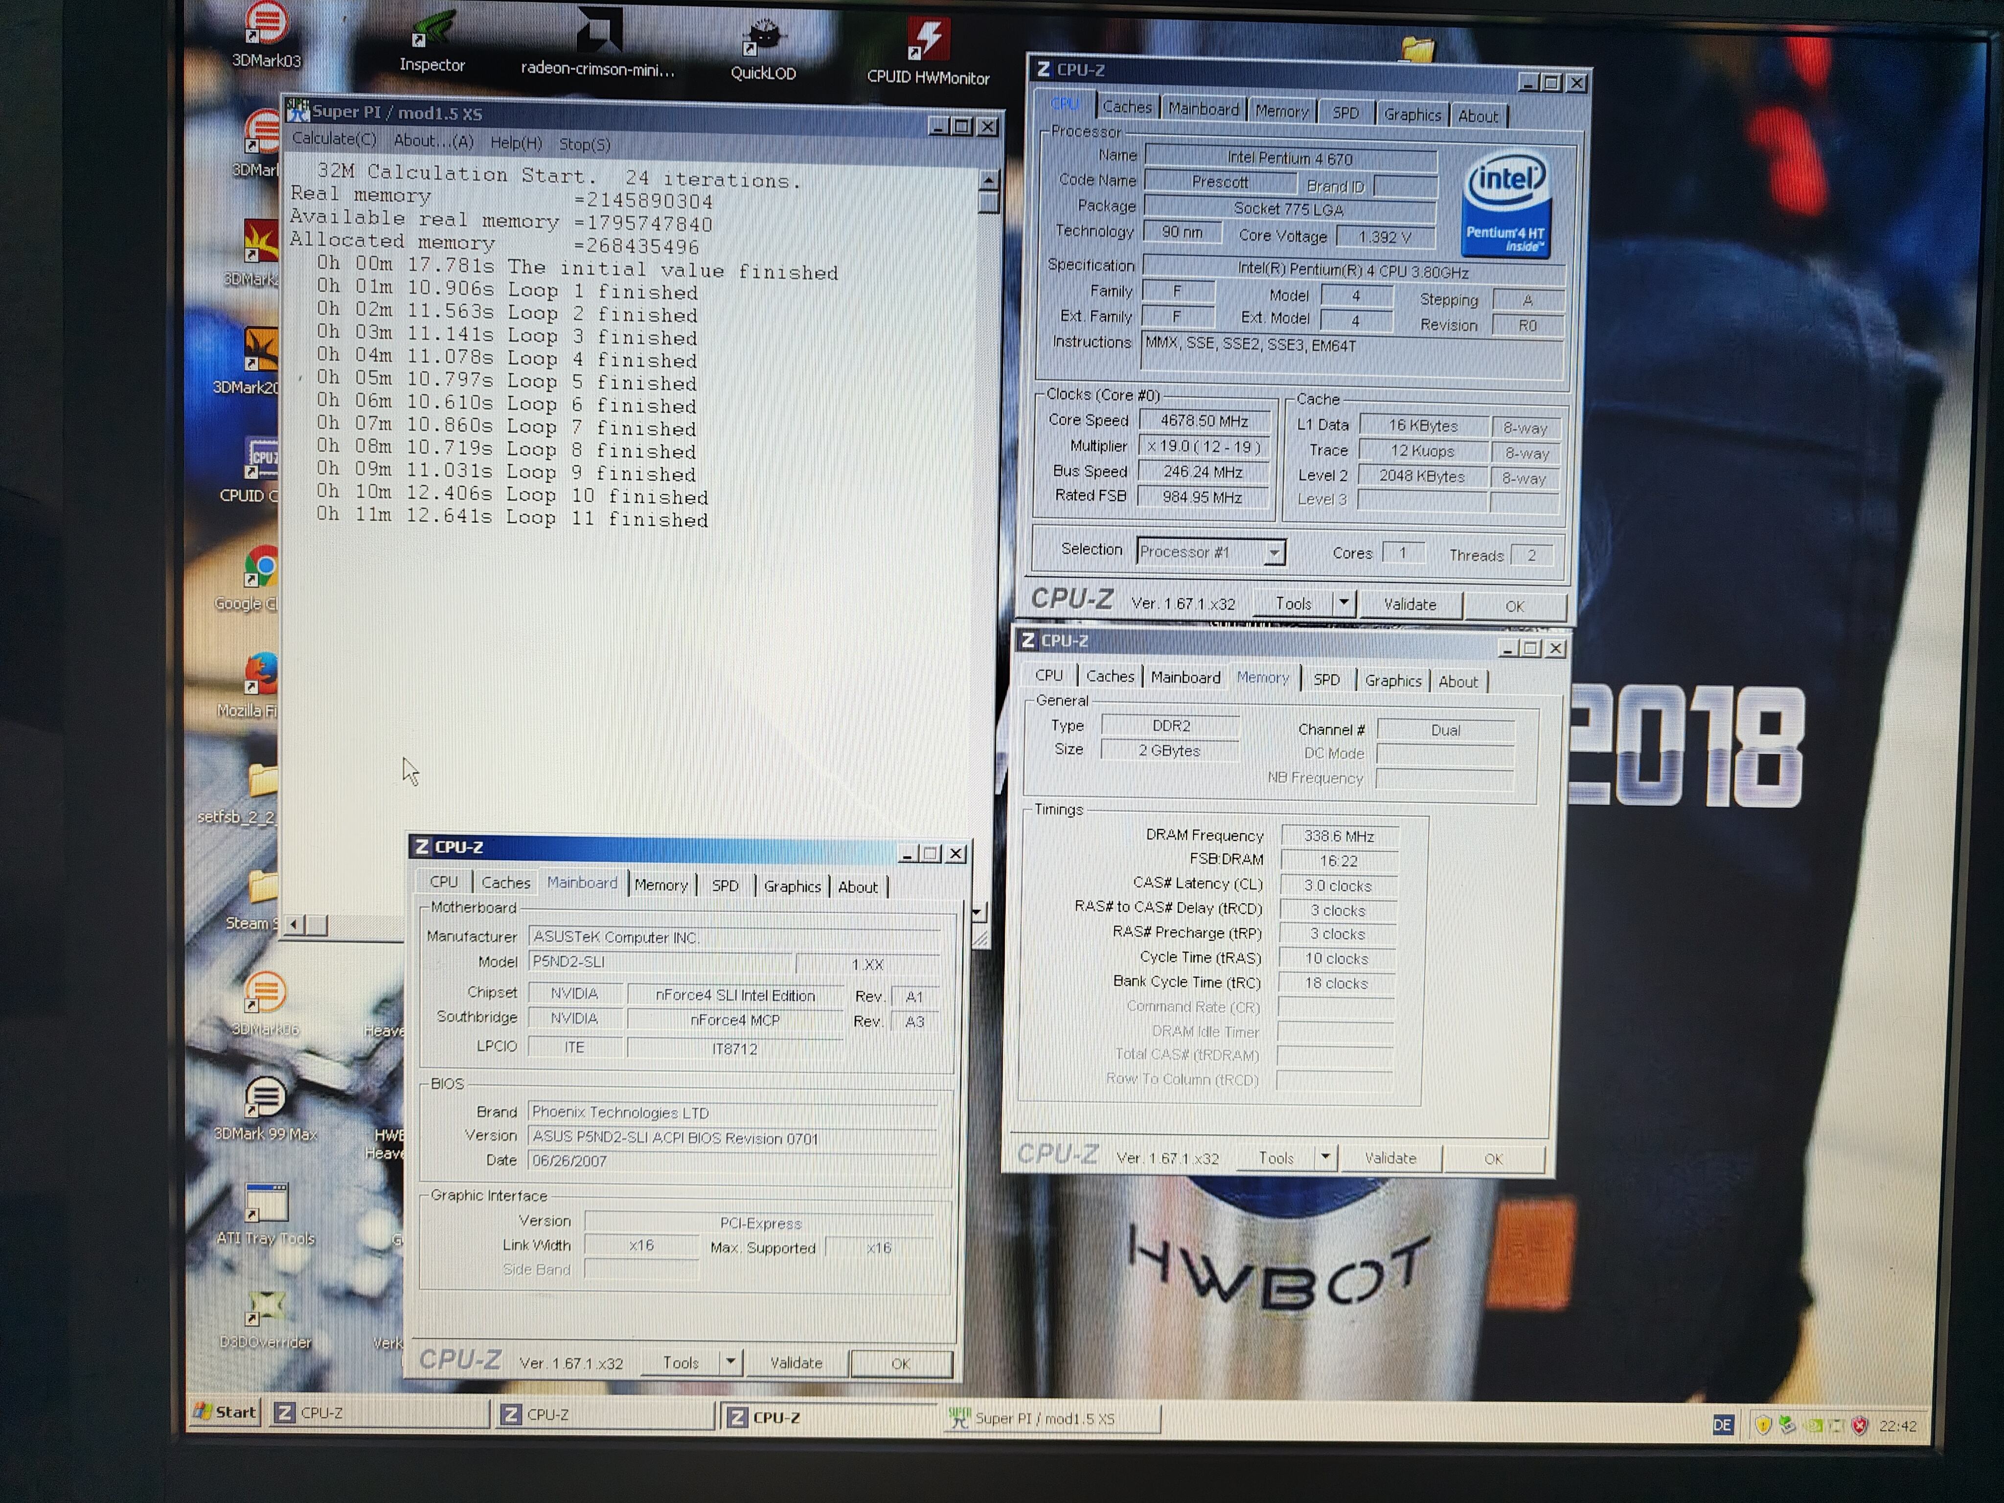
Task: Click Start button on taskbar
Action: (x=227, y=1412)
